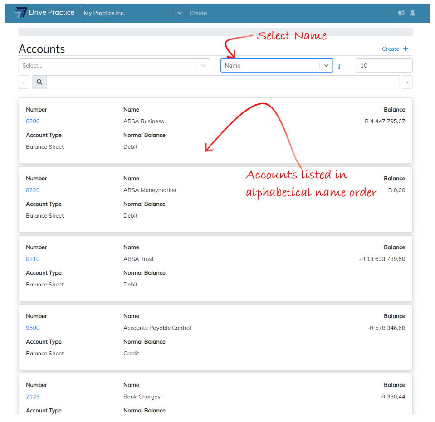The image size is (435, 422).
Task: Click Credit normal balance for account 9500
Action: (131, 353)
